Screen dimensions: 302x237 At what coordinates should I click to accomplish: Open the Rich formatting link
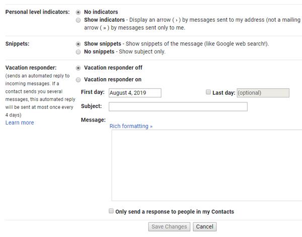click(x=131, y=126)
